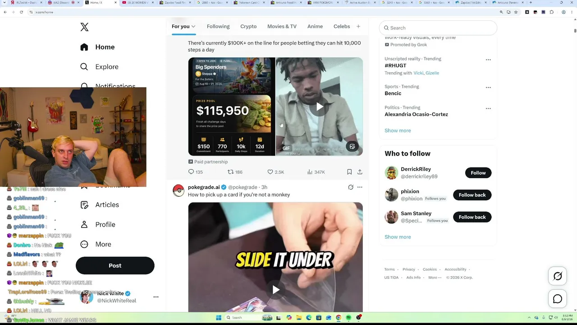Reply to the post with 135 replies
This screenshot has height=325, width=577.
196,172
